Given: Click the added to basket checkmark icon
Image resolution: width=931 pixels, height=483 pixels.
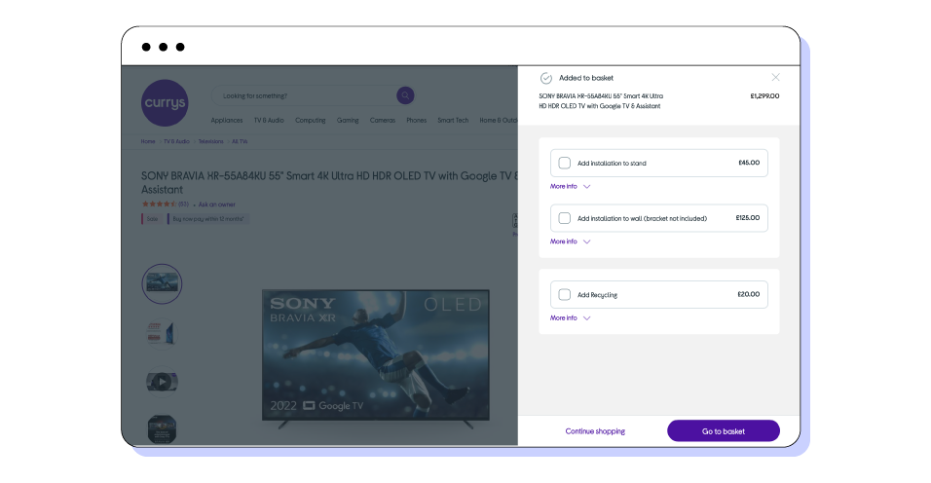Looking at the screenshot, I should tap(546, 78).
